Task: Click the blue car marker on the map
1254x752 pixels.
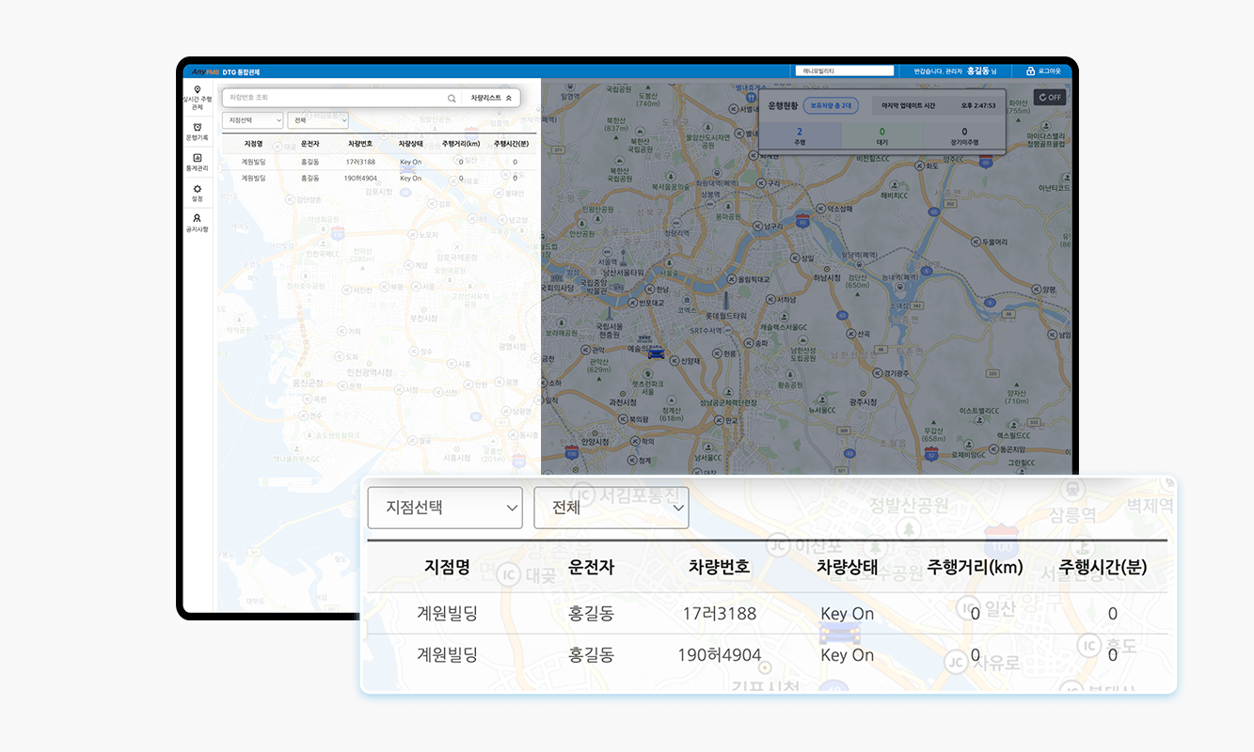Action: click(656, 353)
